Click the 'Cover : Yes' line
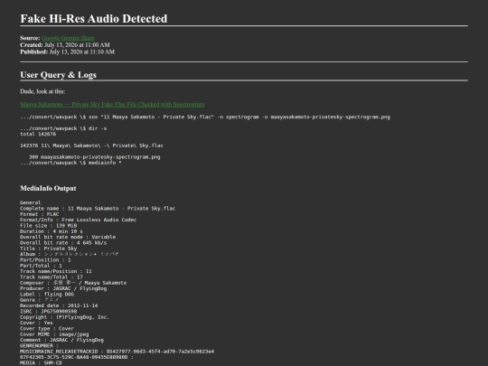Viewport: 488px width, 366px height. (36, 323)
